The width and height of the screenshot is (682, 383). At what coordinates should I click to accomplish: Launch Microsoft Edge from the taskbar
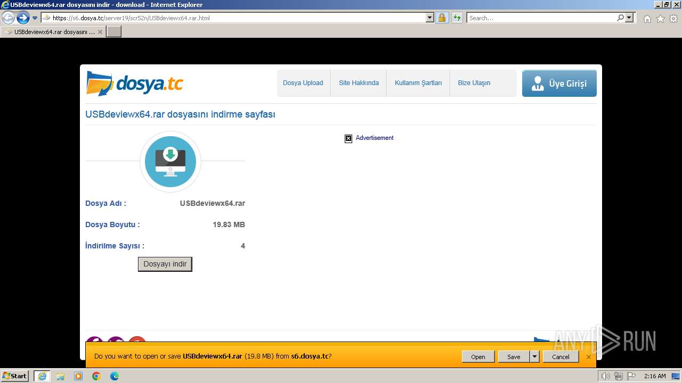click(x=115, y=376)
